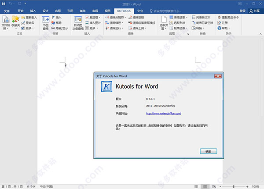Collapse the ribbon with the chevron arrow
Image resolution: width=264 pixels, height=189 pixels.
point(260,34)
